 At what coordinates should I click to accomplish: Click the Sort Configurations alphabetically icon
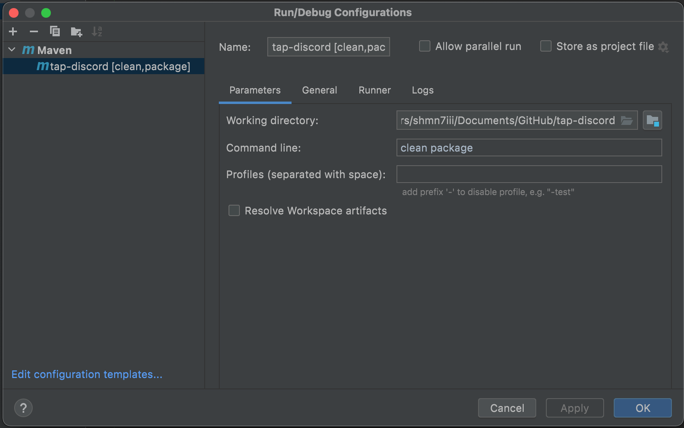click(x=97, y=31)
